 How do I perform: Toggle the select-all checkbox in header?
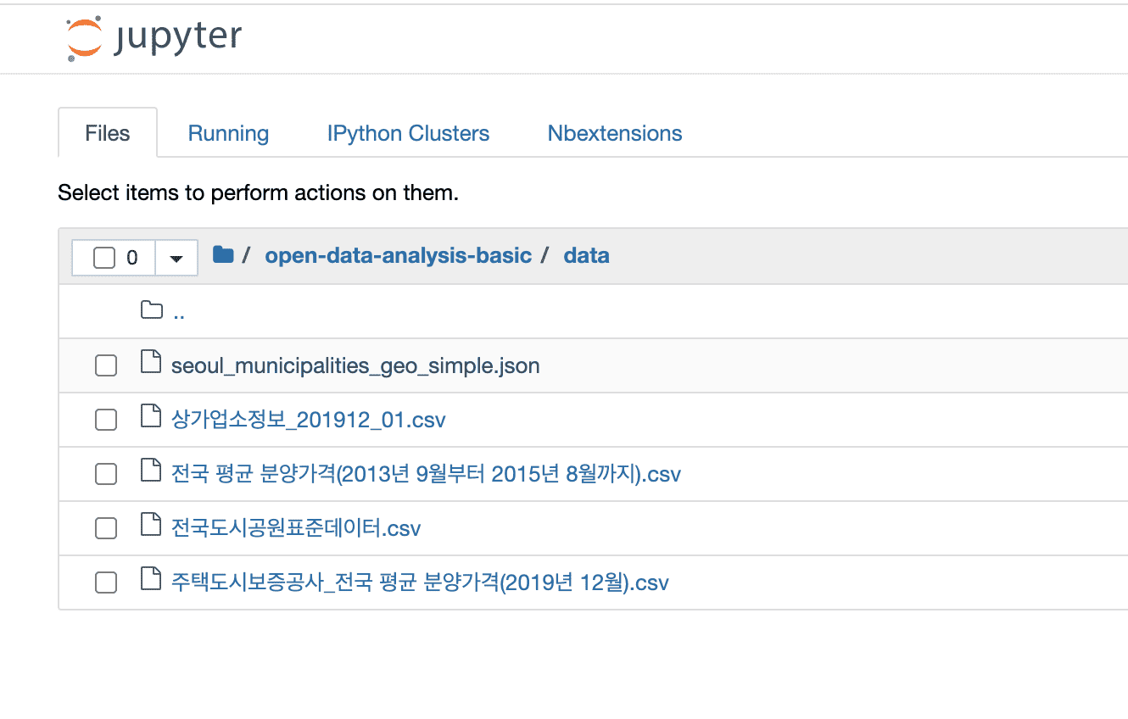(104, 258)
